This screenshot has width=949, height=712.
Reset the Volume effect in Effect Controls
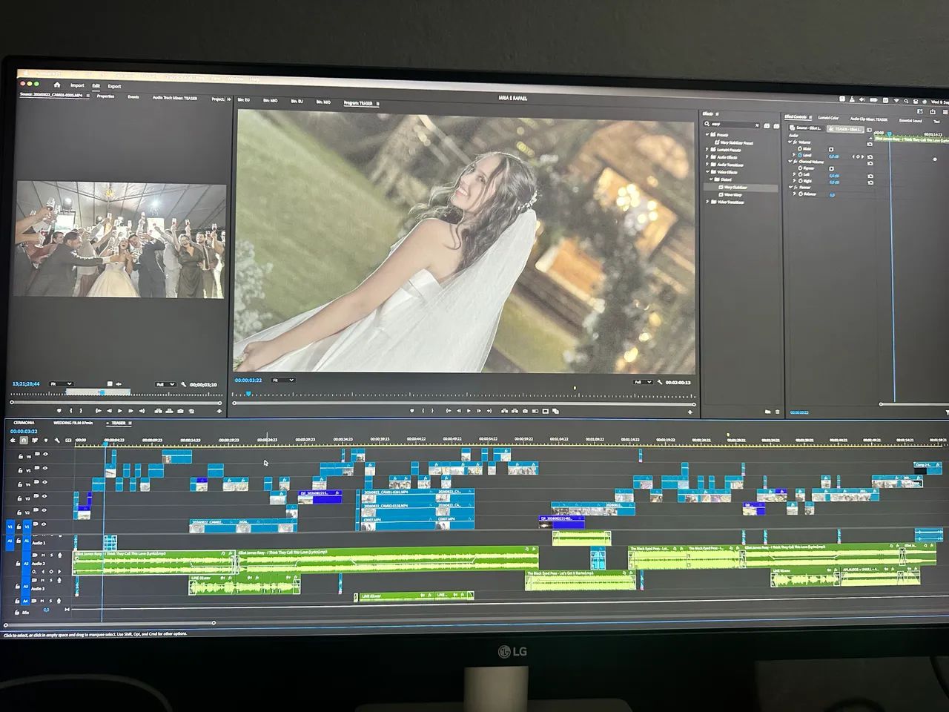[870, 144]
